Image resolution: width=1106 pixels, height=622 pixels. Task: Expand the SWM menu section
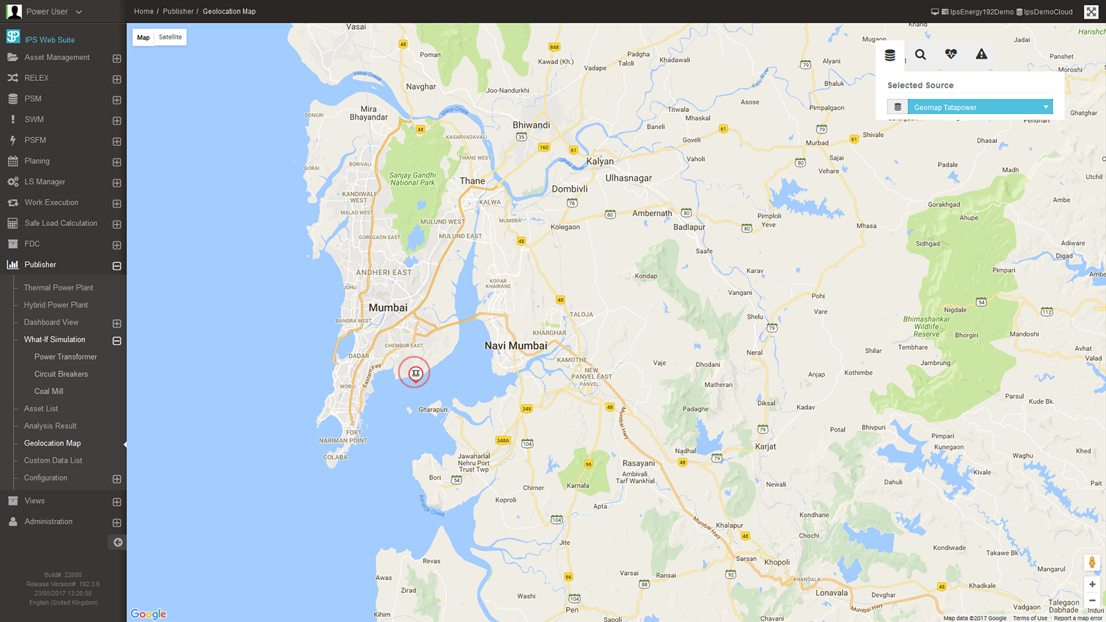117,121
